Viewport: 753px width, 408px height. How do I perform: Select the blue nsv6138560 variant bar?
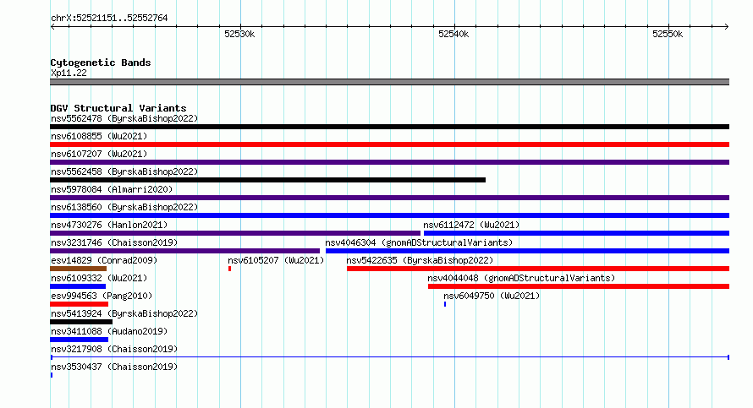[x=389, y=215]
